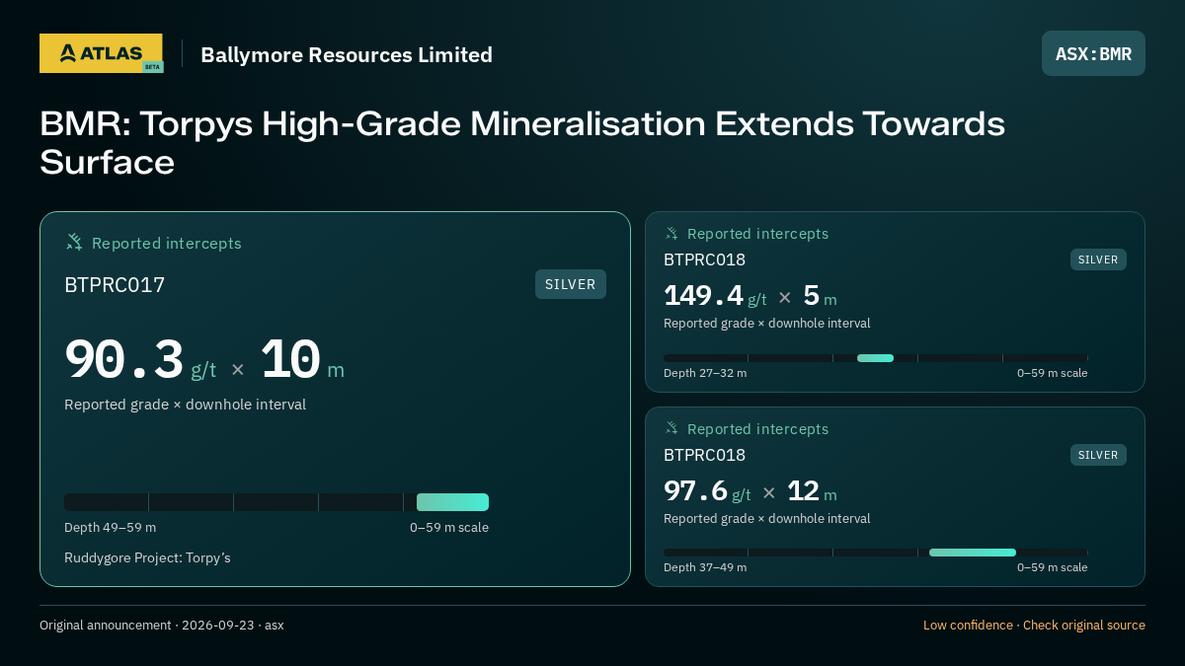Screen dimensions: 1185x666
Task: Click the Depth 27–32 m bar highlight
Action: 875,358
